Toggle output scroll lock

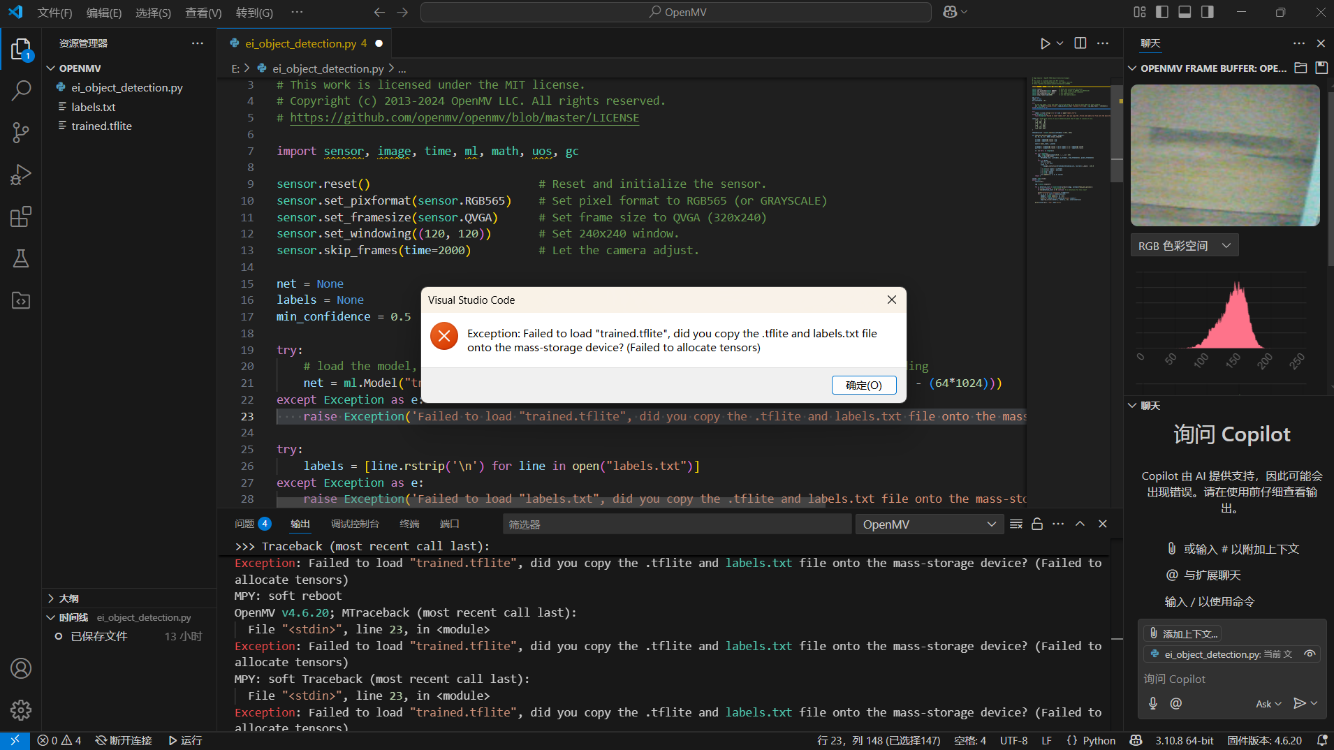[x=1037, y=524]
